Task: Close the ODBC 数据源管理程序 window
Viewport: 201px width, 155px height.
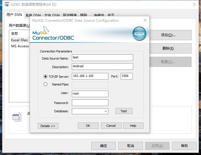Action: [x=194, y=4]
